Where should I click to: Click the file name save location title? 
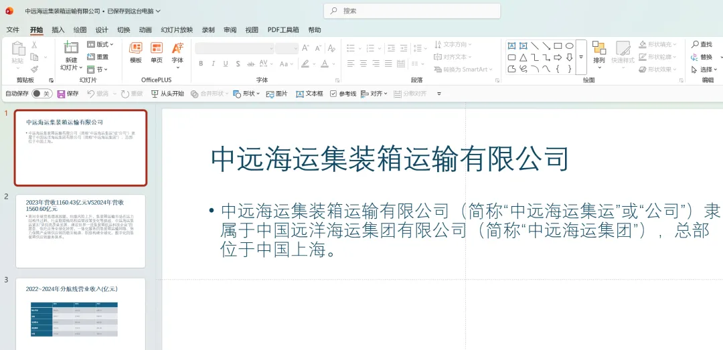point(92,11)
